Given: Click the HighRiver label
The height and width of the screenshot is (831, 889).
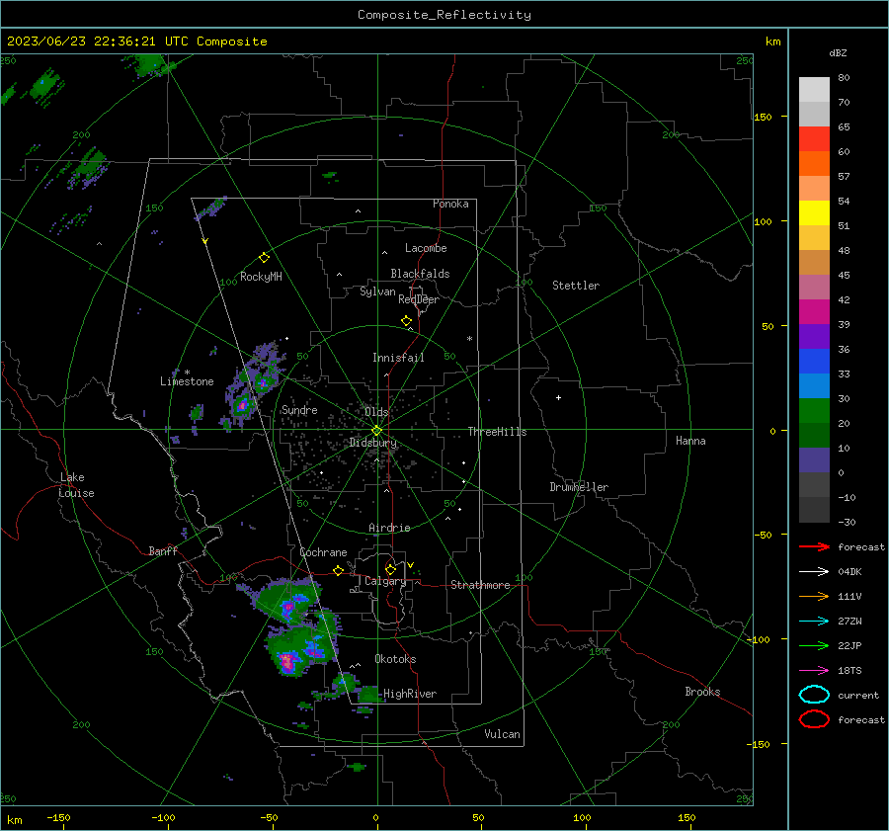Looking at the screenshot, I should 410,694.
